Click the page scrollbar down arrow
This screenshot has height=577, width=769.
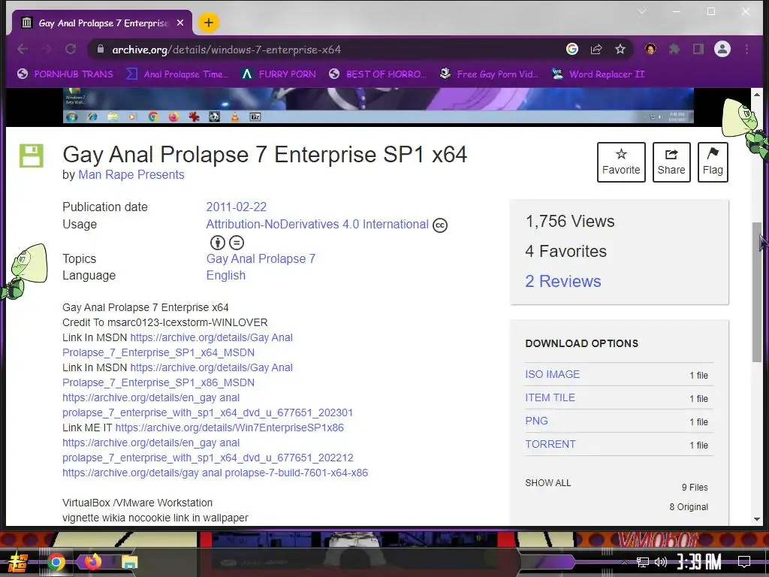757,519
